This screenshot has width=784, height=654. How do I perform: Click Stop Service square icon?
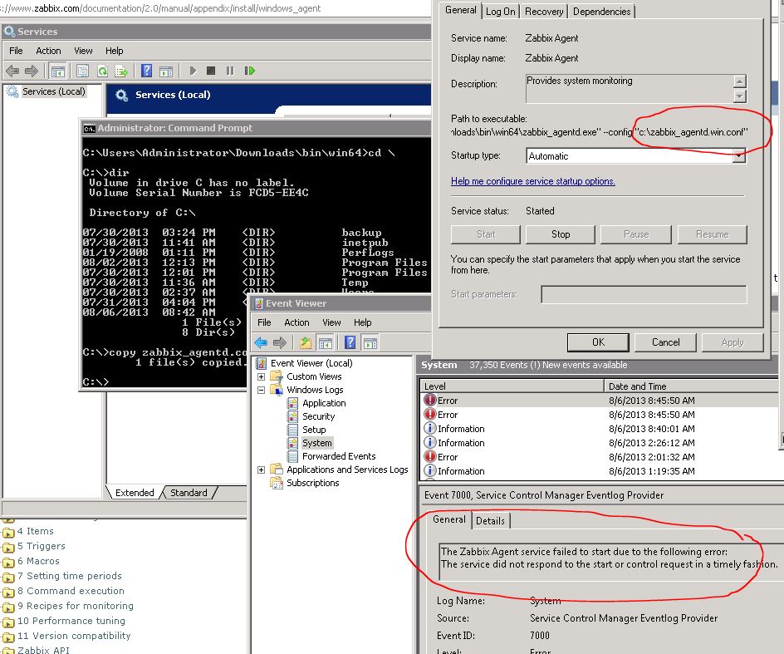click(x=211, y=71)
